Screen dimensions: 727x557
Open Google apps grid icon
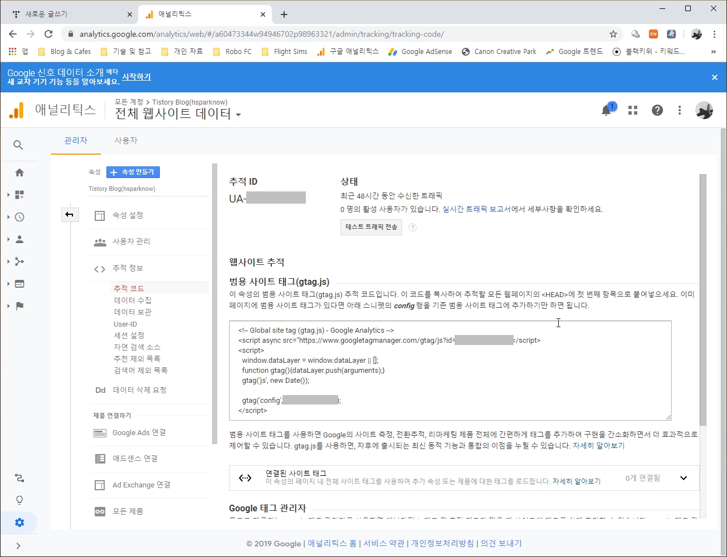pos(633,110)
